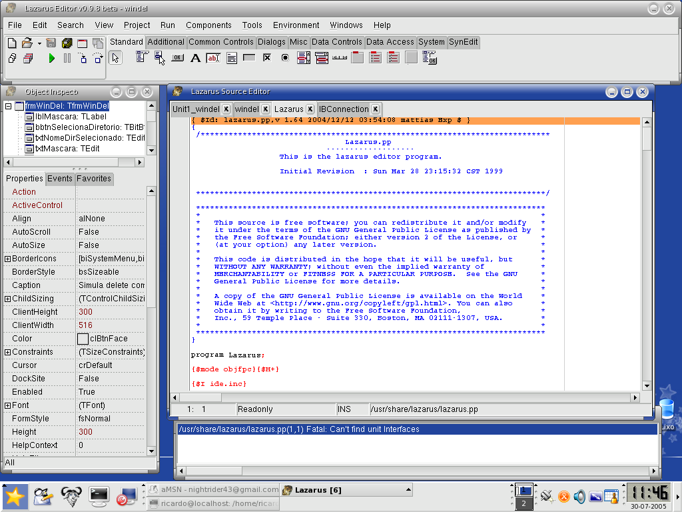The image size is (682, 512).
Task: Click the Pause icon in toolbar
Action: tap(67, 59)
